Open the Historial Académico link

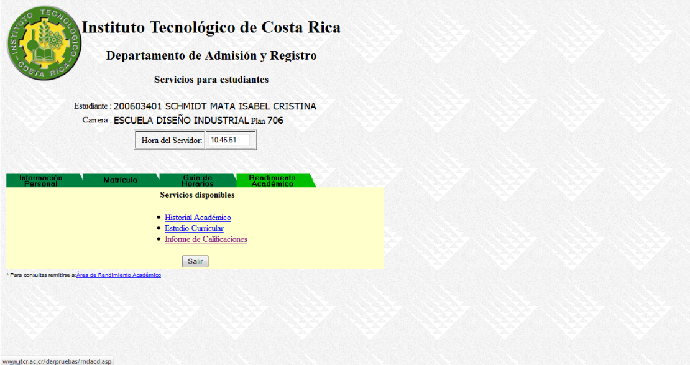tap(198, 218)
